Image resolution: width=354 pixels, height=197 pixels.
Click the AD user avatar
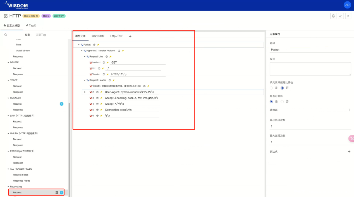(x=347, y=5)
